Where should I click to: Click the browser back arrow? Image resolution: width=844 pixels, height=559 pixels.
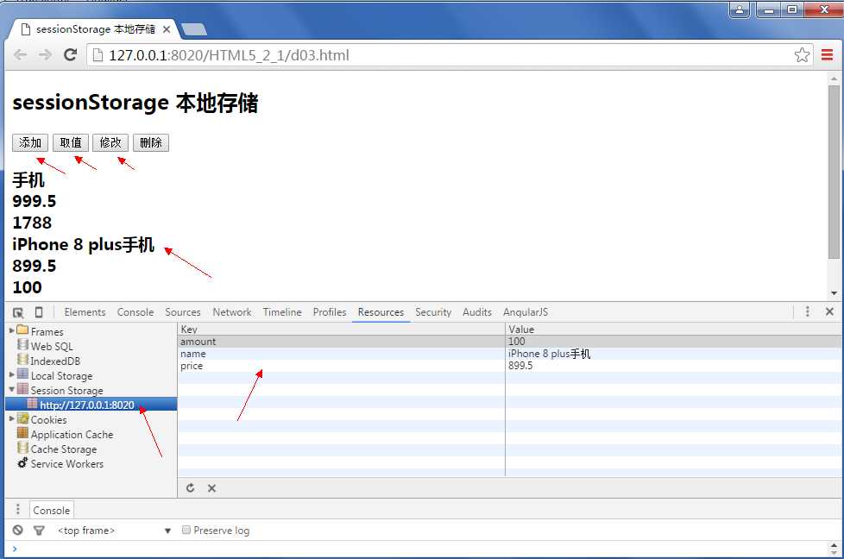(20, 55)
